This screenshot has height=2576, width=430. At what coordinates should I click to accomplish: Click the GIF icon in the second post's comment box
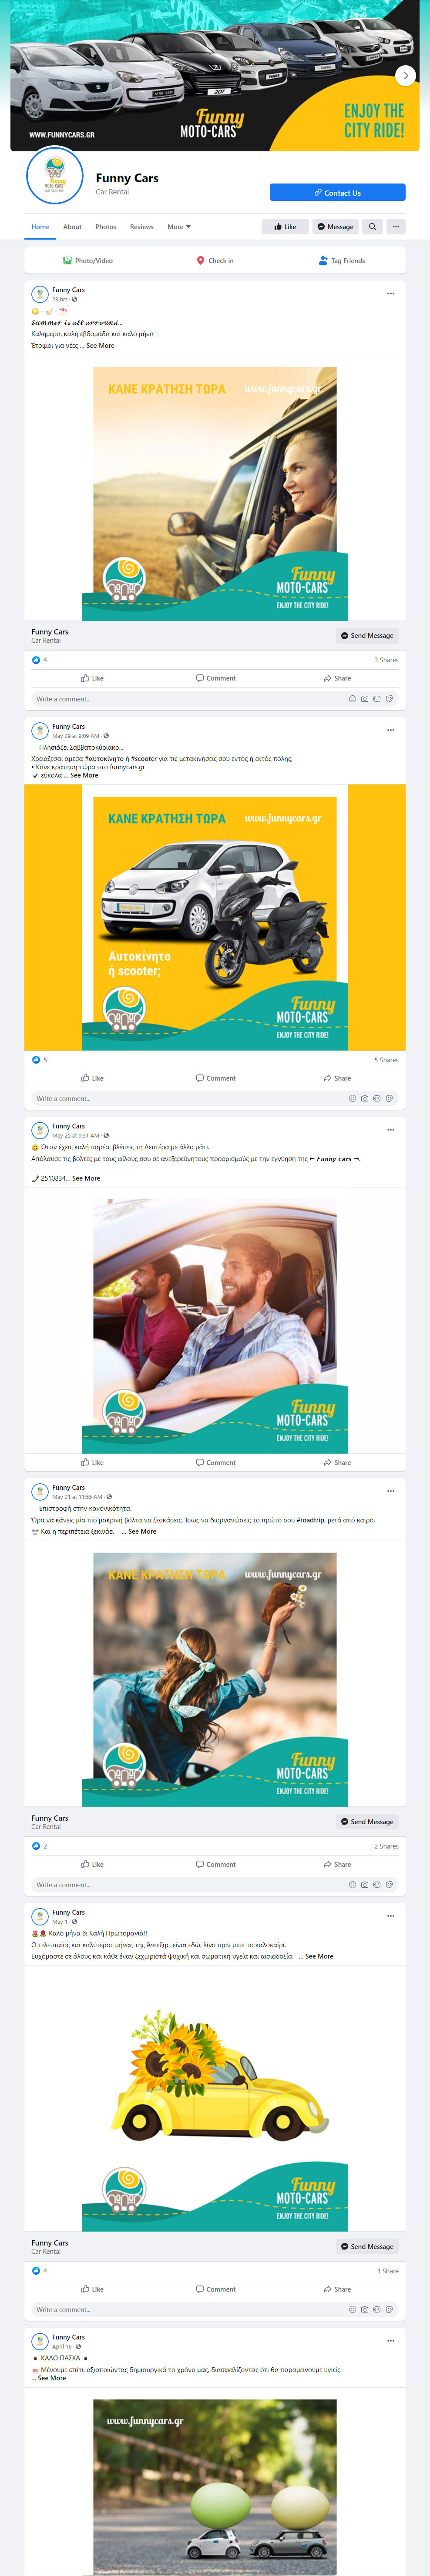377,1098
